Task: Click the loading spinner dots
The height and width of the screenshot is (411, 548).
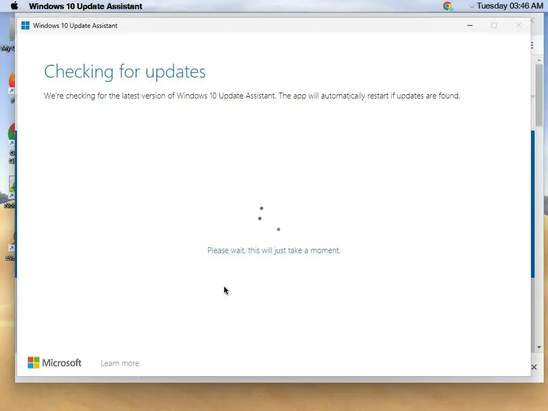Action: click(269, 219)
